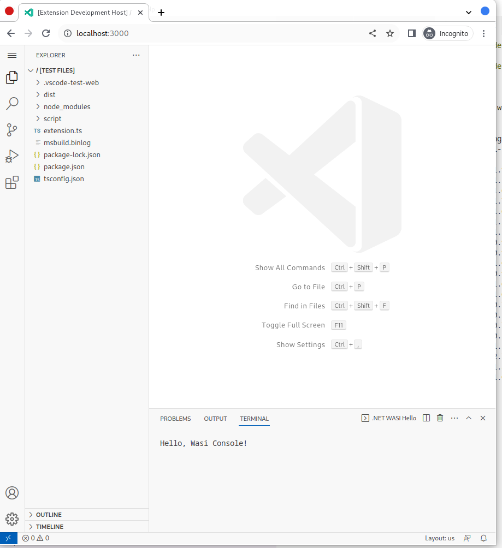Open the Extensions view
502x548 pixels.
click(12, 182)
